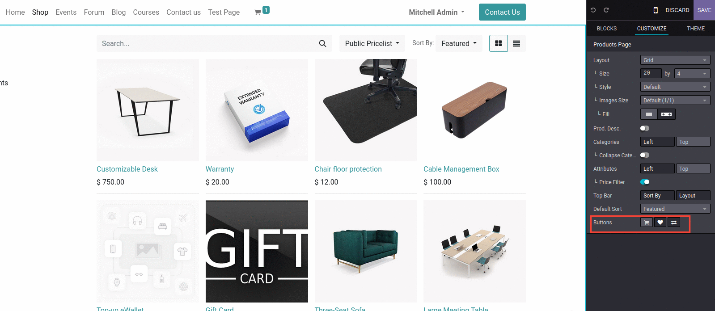Viewport: 715px width, 311px height.
Task: Toggle Collapse Categories switch
Action: point(644,155)
